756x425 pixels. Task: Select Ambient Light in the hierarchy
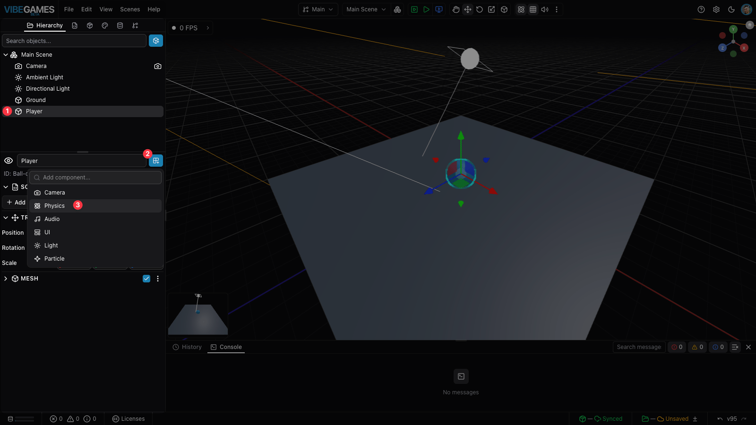coord(83,77)
